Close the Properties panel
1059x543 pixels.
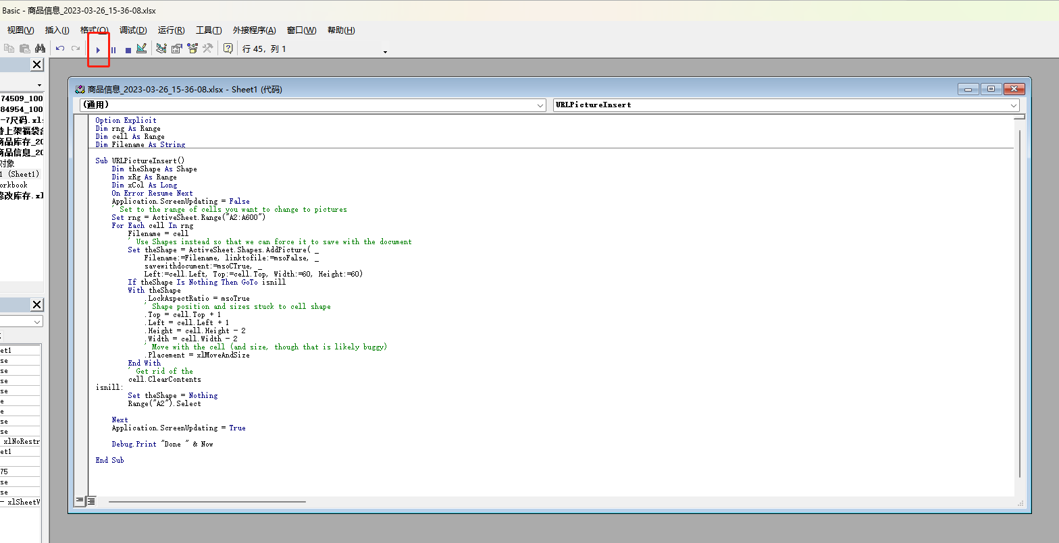coord(36,305)
